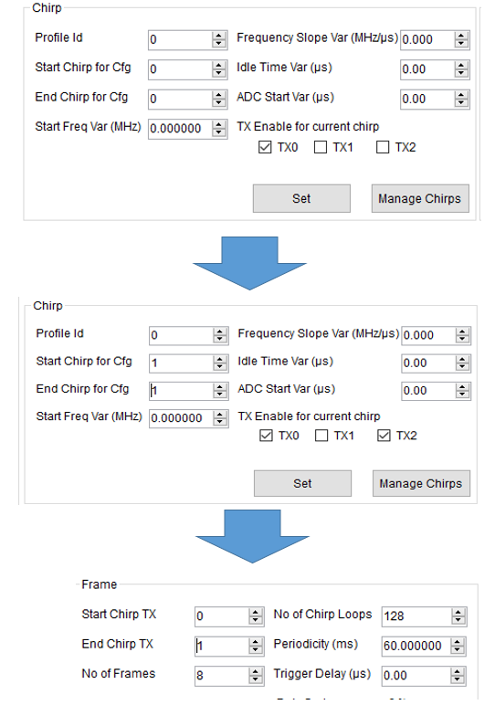Uncheck TX0 in top Chirp panel
The height and width of the screenshot is (705, 495).
point(265,147)
